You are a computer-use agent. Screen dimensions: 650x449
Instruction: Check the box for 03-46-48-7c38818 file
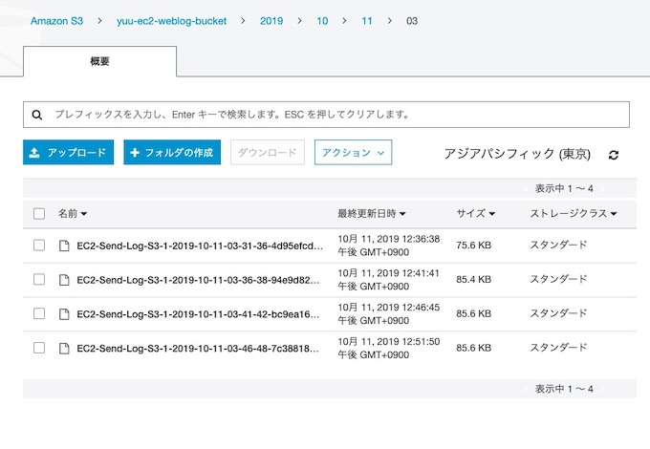click(39, 348)
